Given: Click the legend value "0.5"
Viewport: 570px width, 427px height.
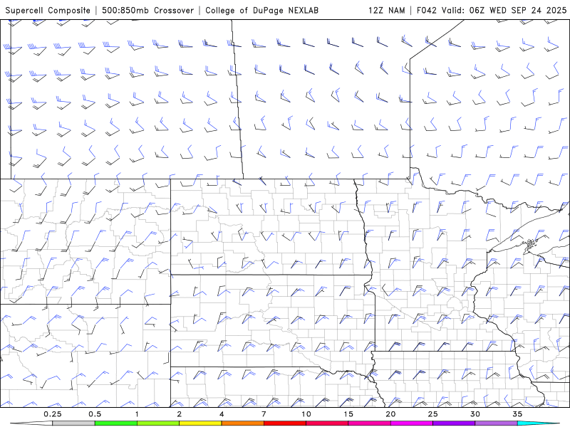Looking at the screenshot, I should [95, 414].
